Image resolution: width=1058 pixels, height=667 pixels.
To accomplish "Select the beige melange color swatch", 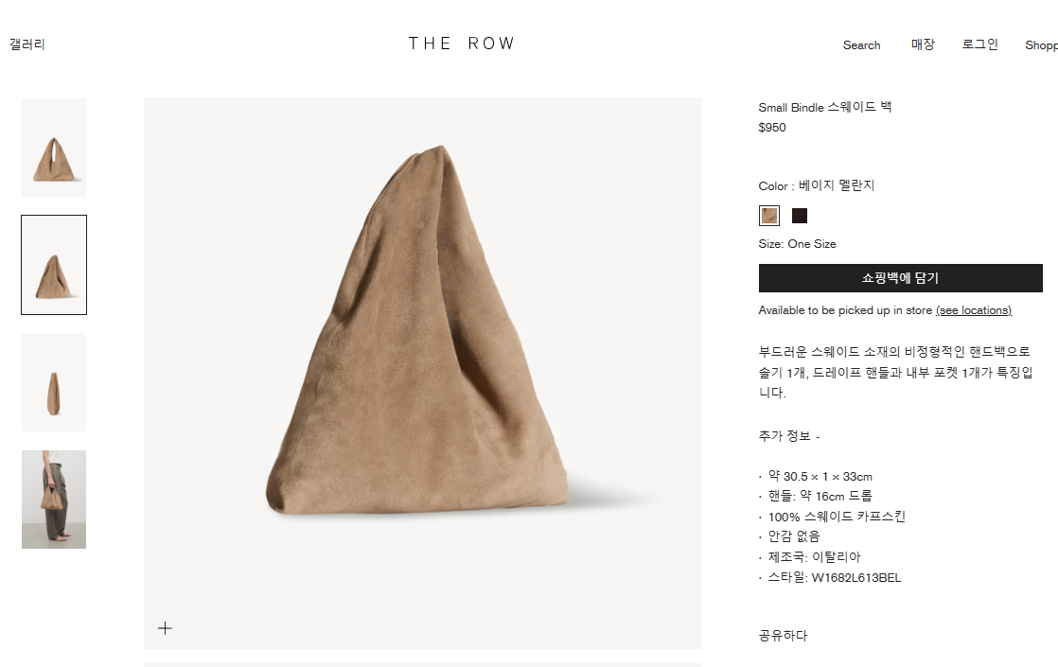I will pyautogui.click(x=769, y=216).
